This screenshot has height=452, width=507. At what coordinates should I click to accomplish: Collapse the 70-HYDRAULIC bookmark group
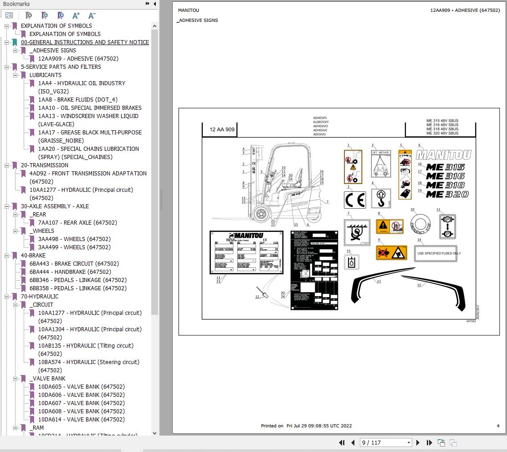click(x=6, y=297)
